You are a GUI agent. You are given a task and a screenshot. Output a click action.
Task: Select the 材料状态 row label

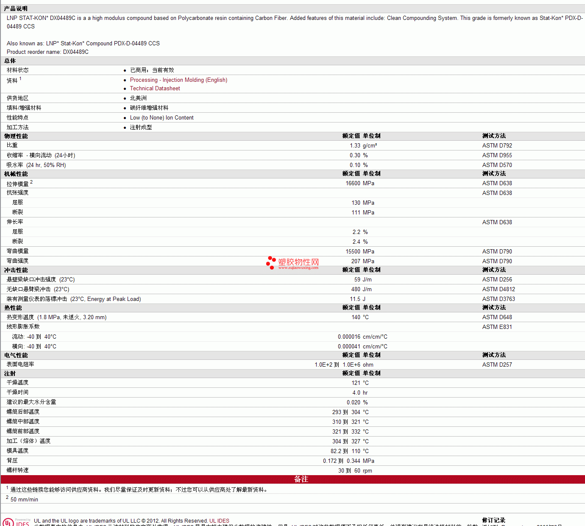pyautogui.click(x=18, y=70)
